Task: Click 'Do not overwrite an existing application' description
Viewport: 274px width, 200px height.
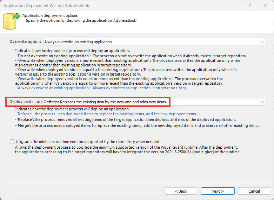Action: coord(131,56)
